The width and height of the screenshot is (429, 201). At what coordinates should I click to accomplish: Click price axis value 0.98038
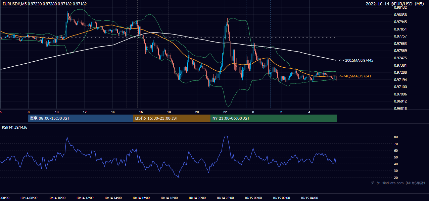pyautogui.click(x=400, y=15)
